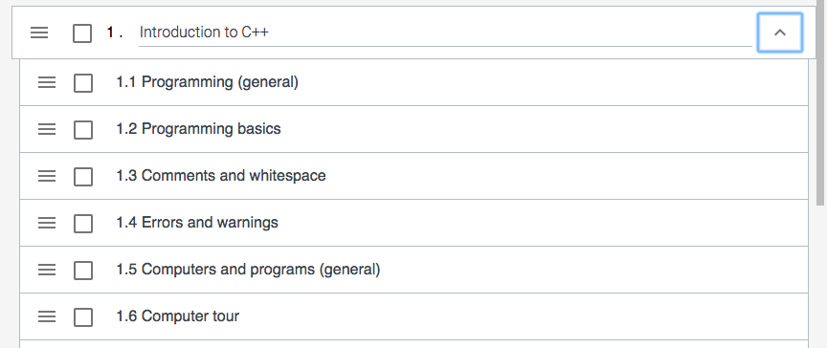The image size is (827, 348).
Task: Open section 1.1 Programming (general)
Action: tap(208, 82)
